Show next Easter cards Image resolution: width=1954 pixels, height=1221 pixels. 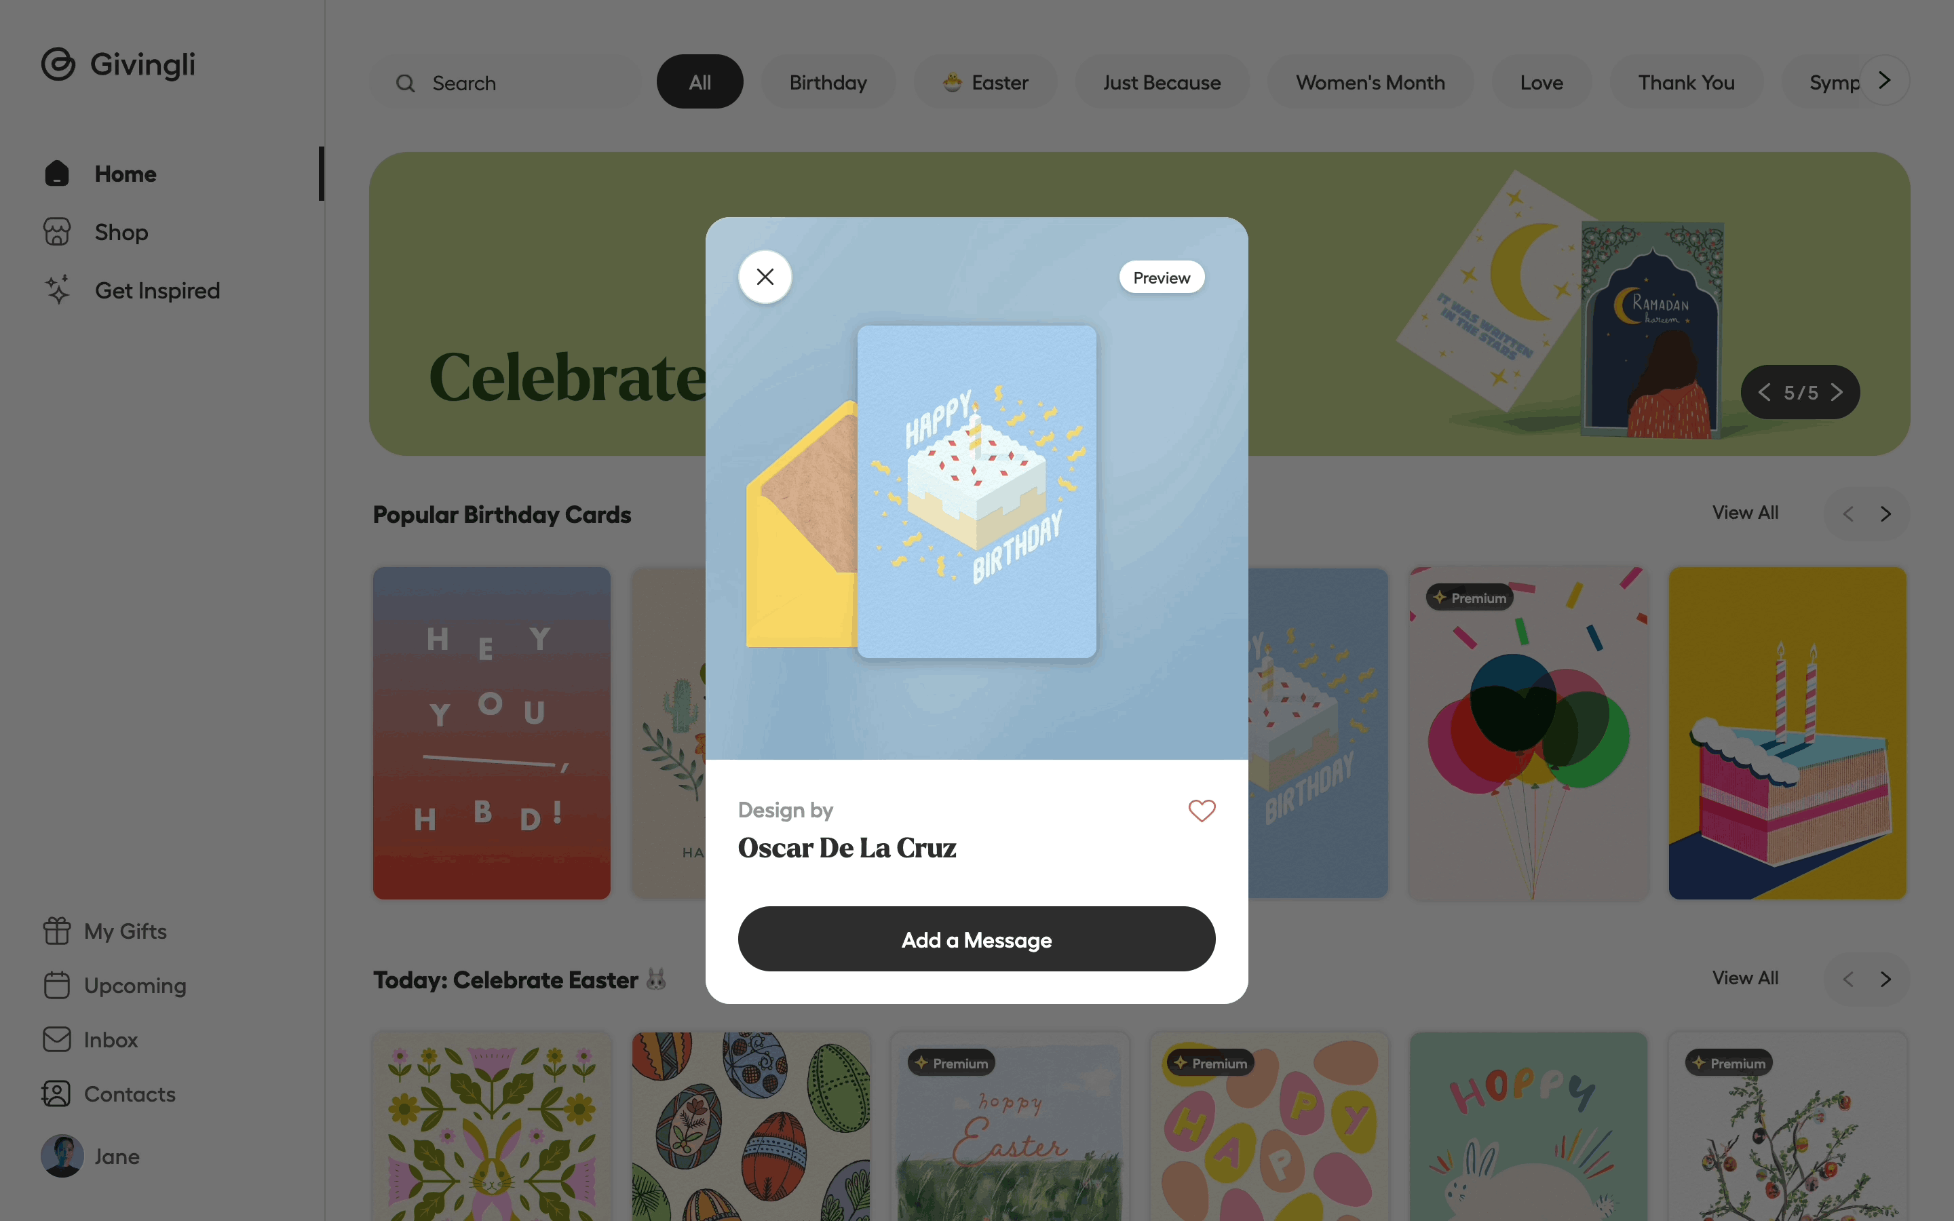(1885, 979)
